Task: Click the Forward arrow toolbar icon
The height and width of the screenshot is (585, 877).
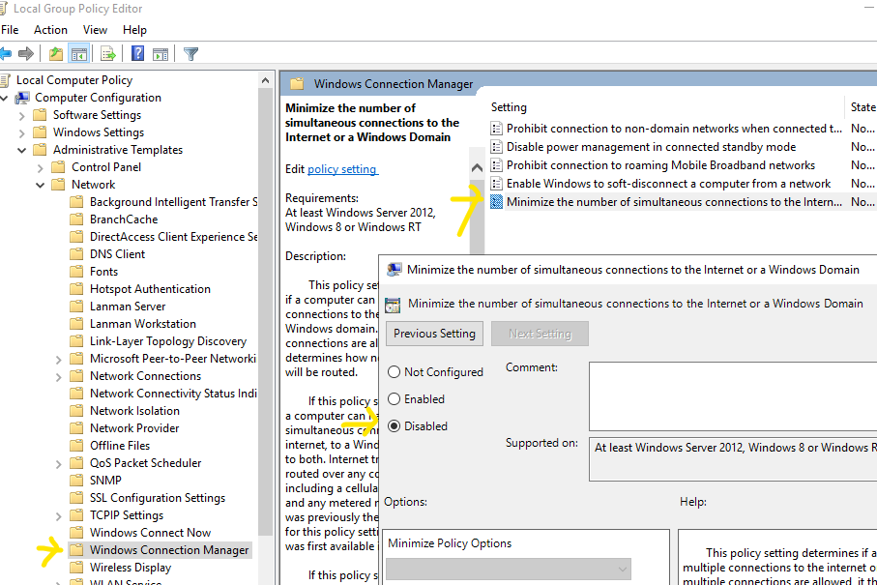Action: [26, 54]
